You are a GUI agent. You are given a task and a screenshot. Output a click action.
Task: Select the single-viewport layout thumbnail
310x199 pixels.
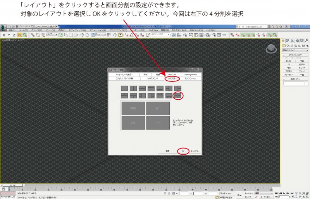coord(124,88)
